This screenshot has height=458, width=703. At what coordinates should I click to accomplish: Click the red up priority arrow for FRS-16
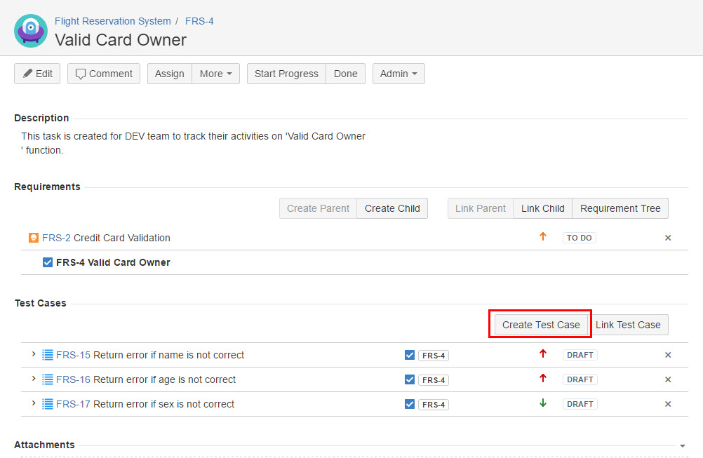pyautogui.click(x=542, y=379)
